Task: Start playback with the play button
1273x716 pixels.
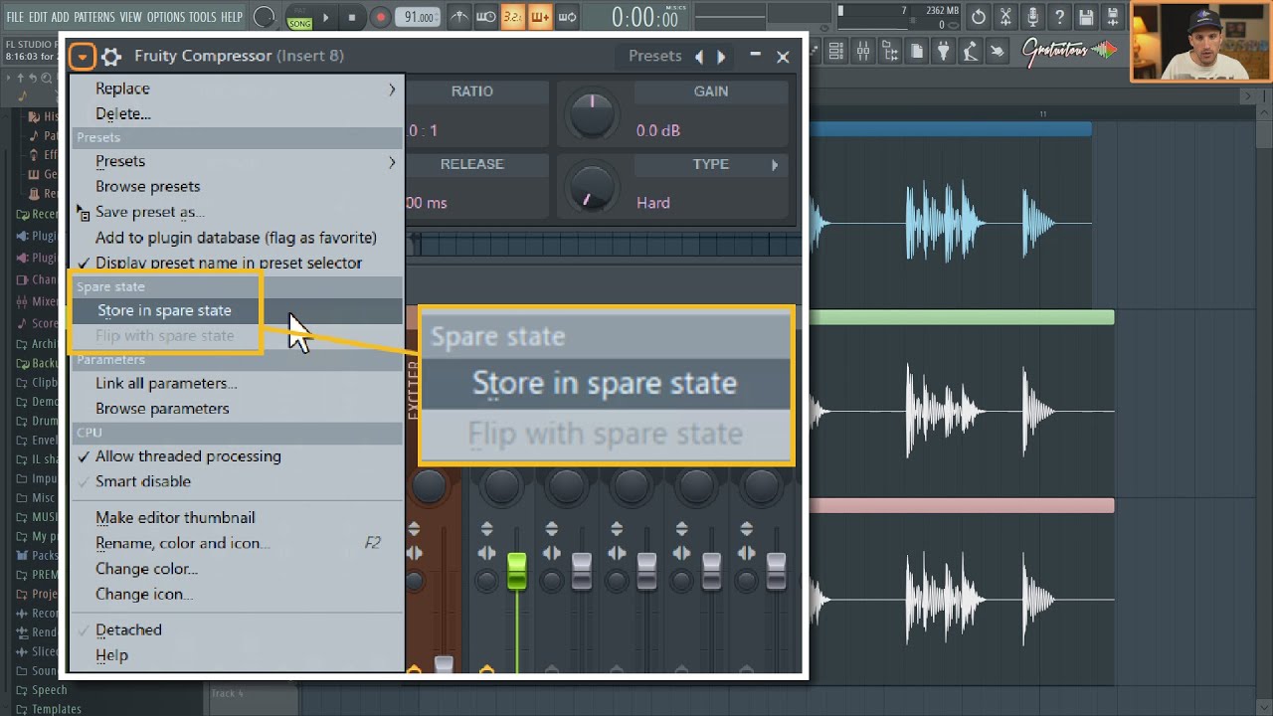Action: point(325,17)
